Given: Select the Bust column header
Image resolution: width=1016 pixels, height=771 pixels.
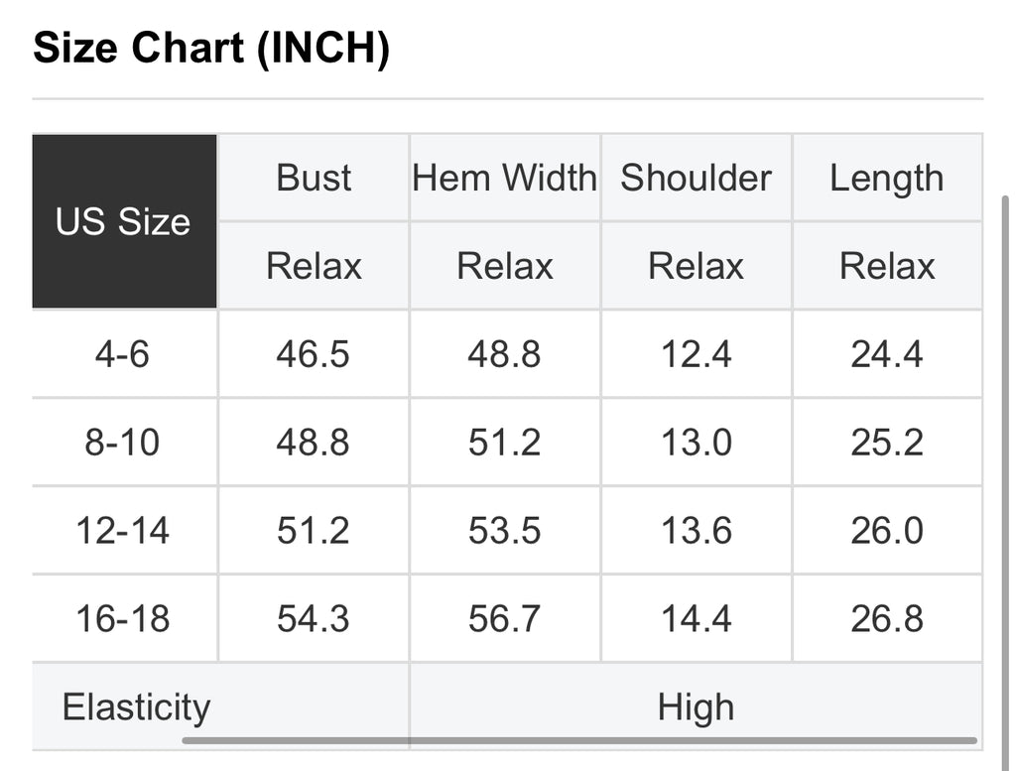Looking at the screenshot, I should [314, 178].
